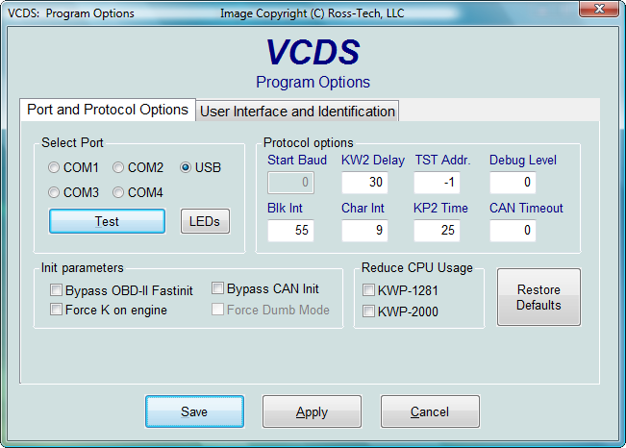Click the Char Int input field

point(364,231)
